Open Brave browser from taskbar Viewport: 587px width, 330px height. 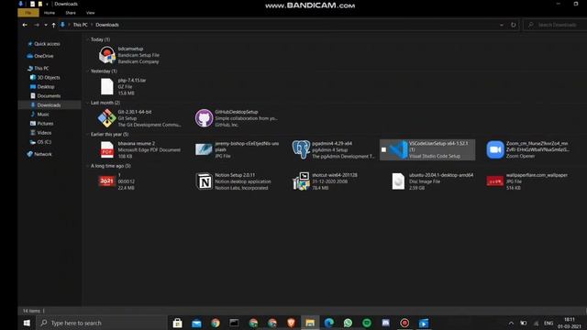click(291, 323)
